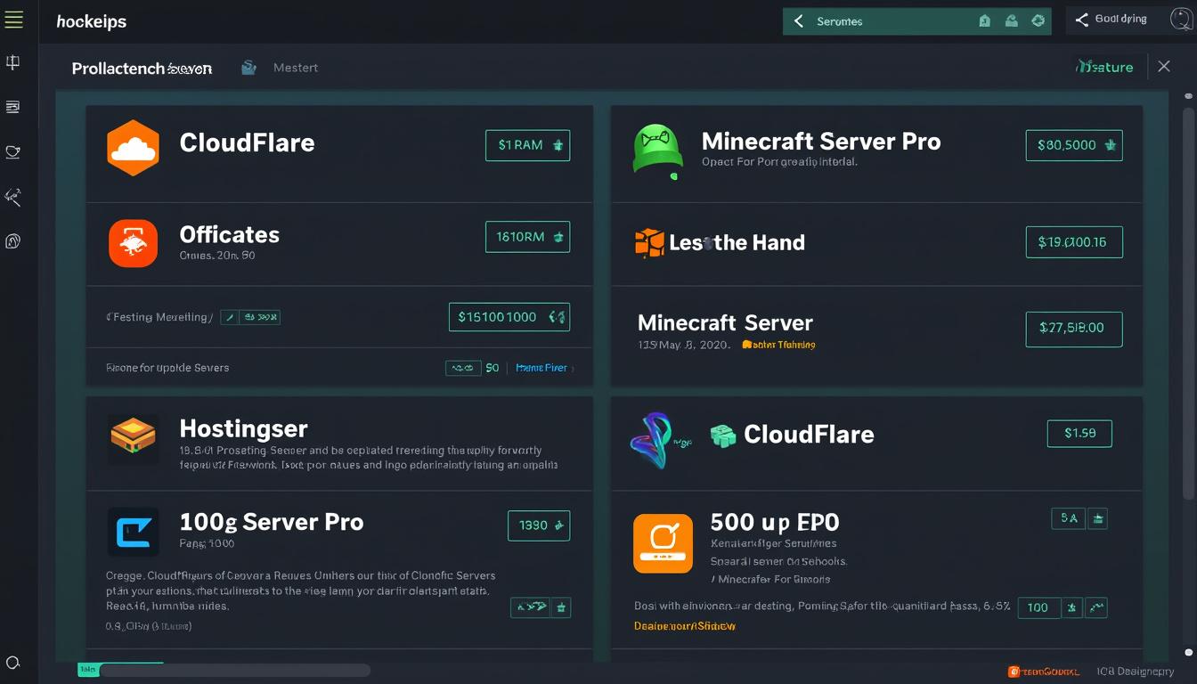Click the orange link under Minecraft Server
Image resolution: width=1197 pixels, height=684 pixels.
pyautogui.click(x=778, y=345)
